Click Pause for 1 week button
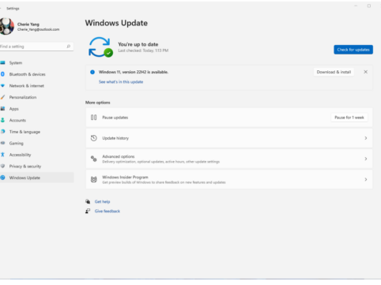The image size is (381, 285). coord(349,118)
